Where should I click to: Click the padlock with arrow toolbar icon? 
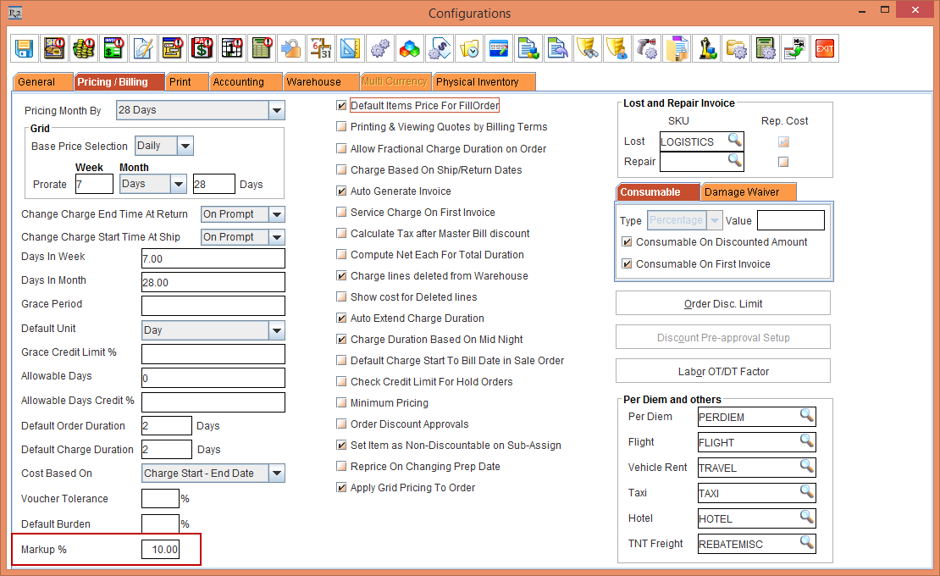290,49
